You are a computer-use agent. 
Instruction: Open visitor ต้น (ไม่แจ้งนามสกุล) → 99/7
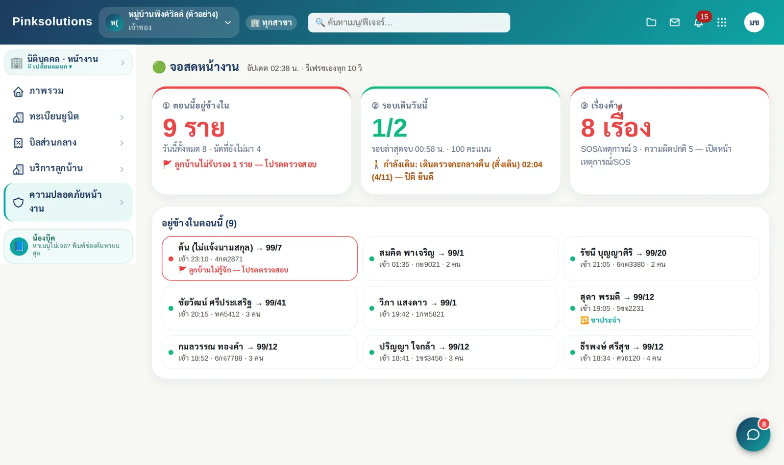click(x=260, y=258)
